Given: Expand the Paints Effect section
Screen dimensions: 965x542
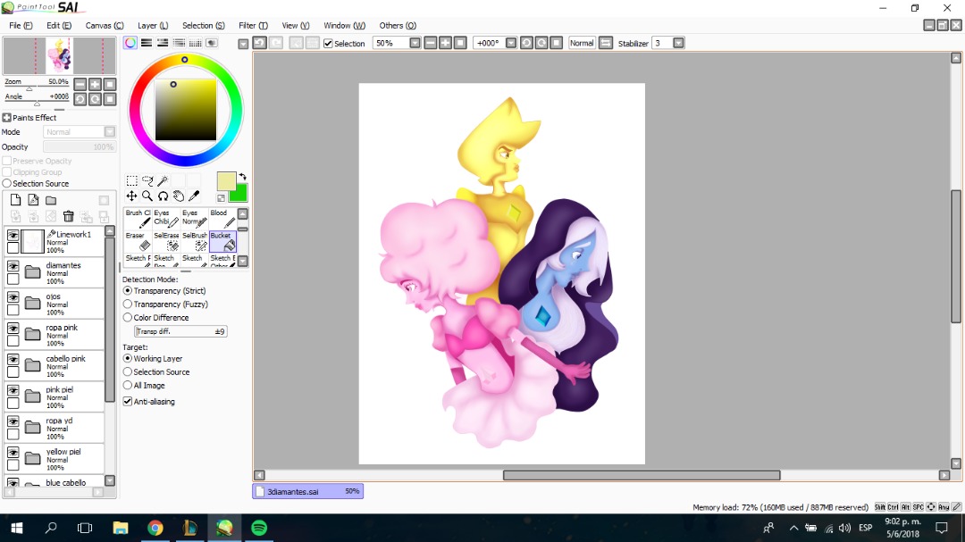Looking at the screenshot, I should [7, 118].
